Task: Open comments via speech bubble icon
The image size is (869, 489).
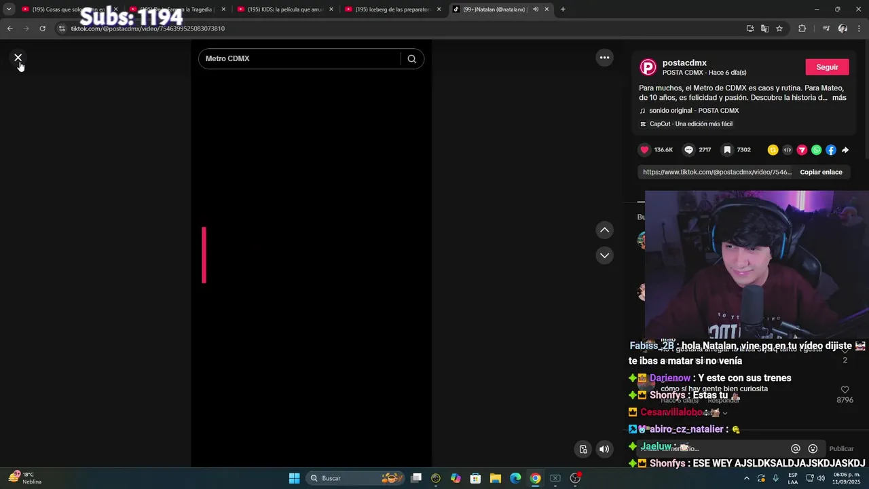Action: (688, 150)
